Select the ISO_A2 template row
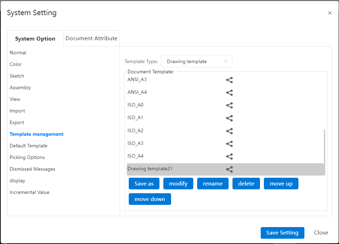Image resolution: width=339 pixels, height=244 pixels. 225,130
